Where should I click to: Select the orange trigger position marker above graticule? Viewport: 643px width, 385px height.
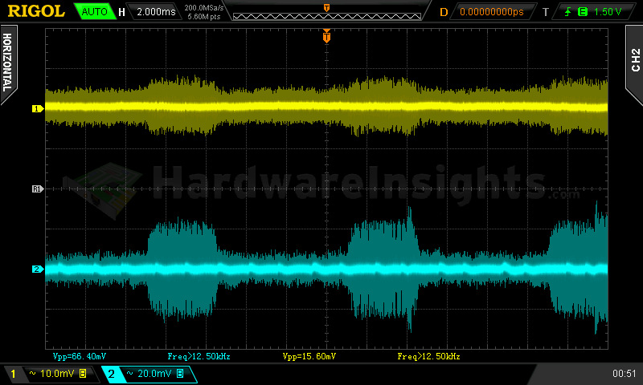tap(326, 36)
